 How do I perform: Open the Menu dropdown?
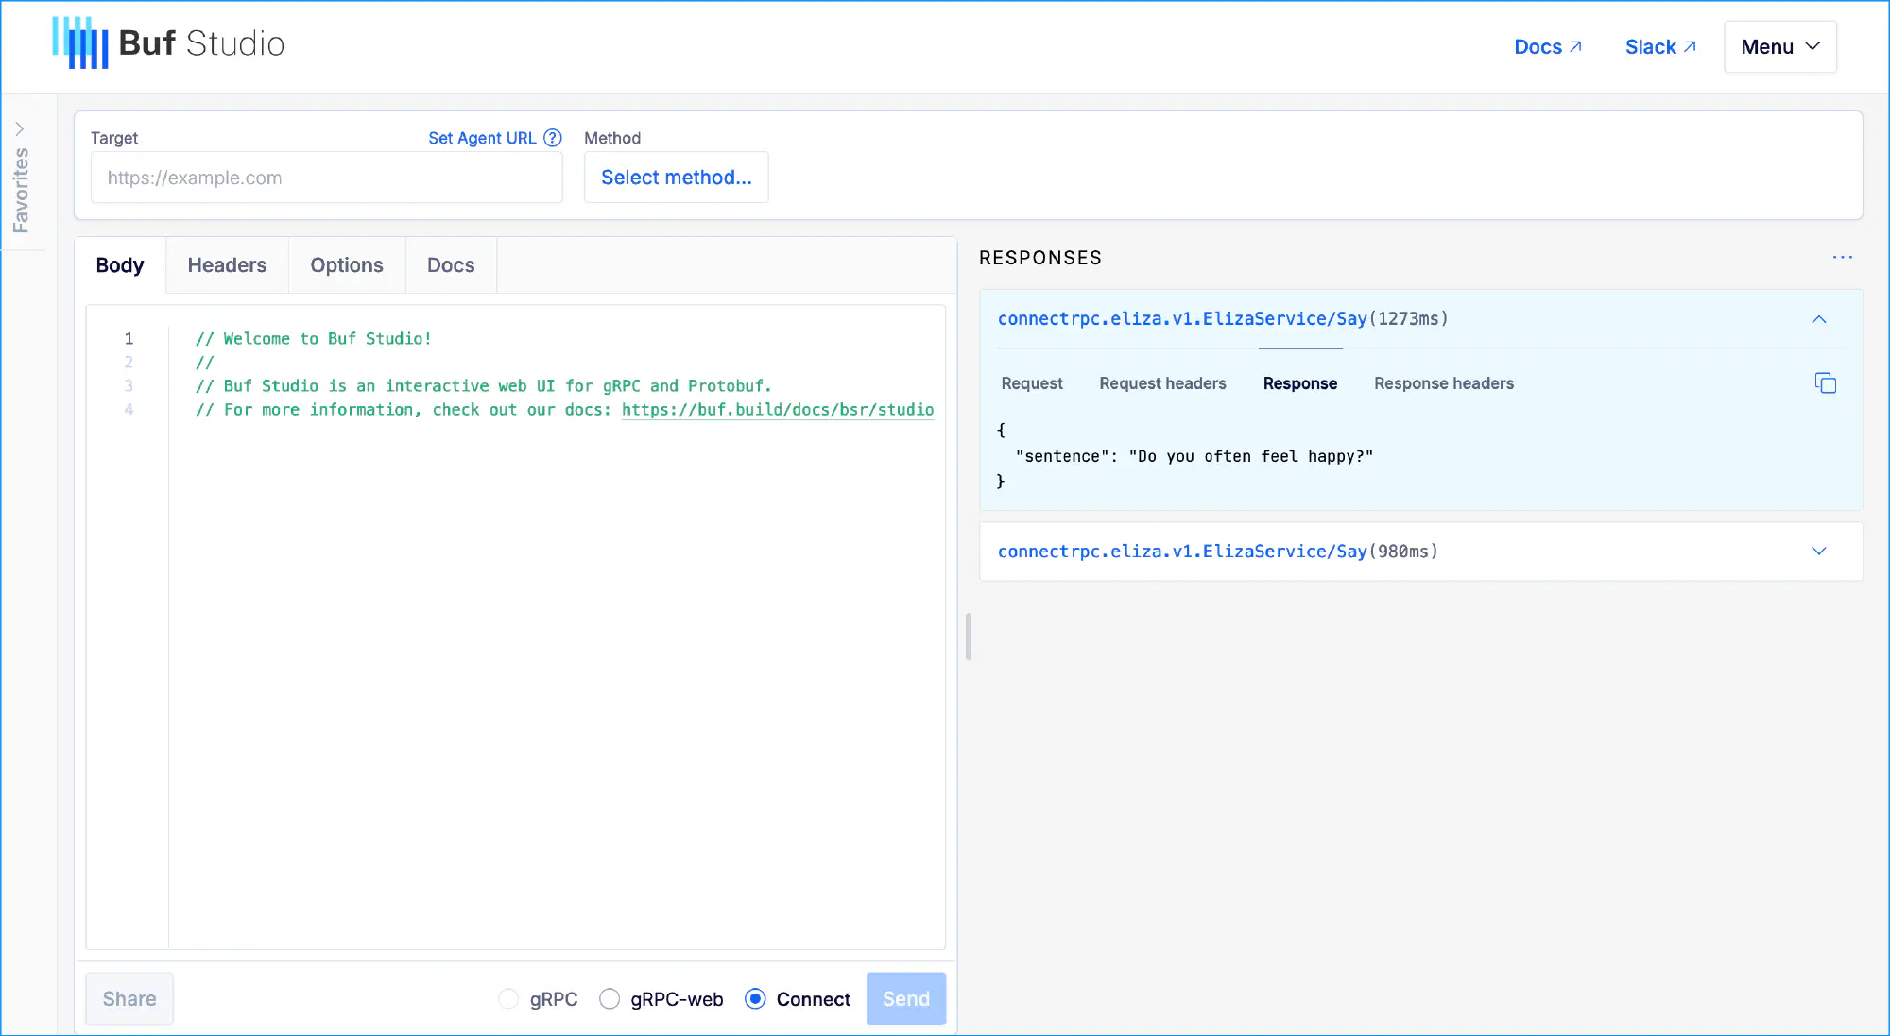point(1779,47)
